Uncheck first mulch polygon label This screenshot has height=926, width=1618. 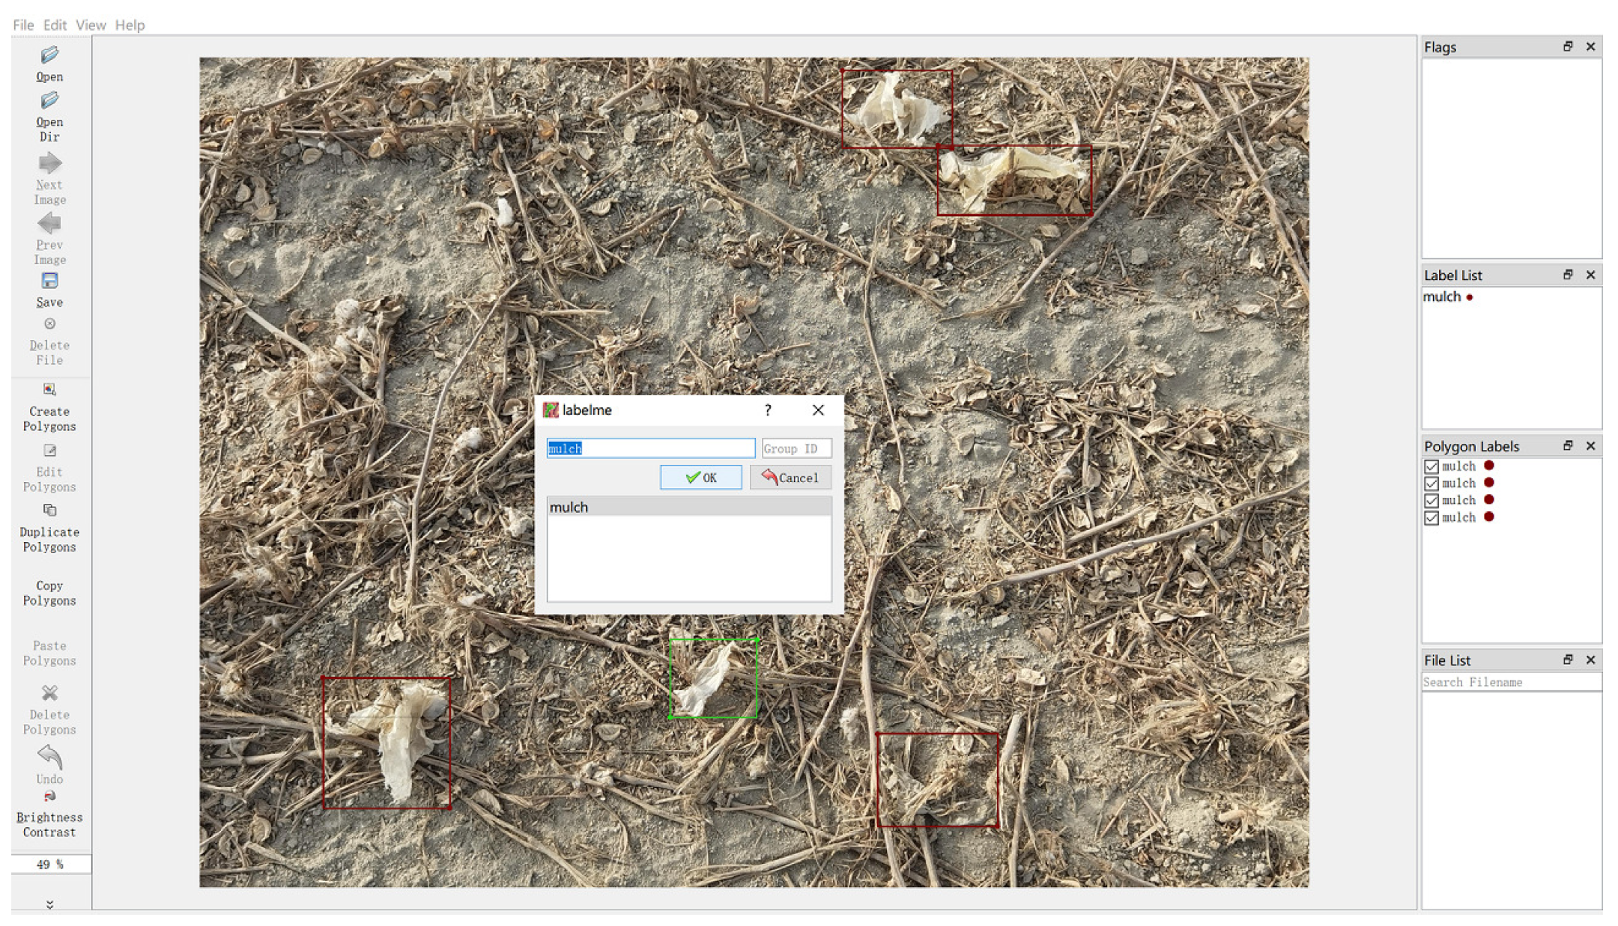[x=1431, y=466]
